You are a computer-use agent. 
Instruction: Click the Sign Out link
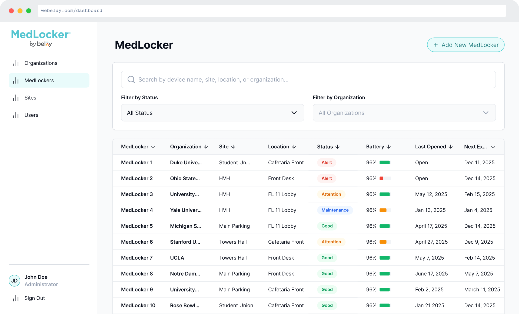coord(35,298)
